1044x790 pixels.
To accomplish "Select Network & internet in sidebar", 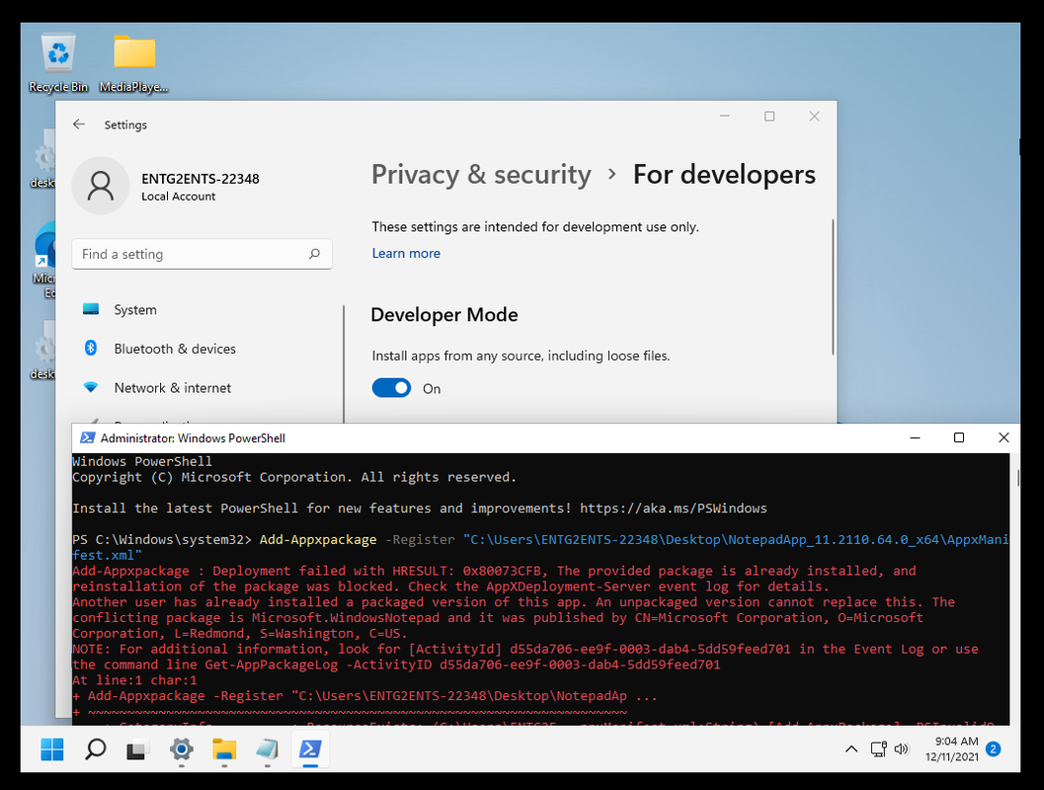I will pyautogui.click(x=173, y=387).
